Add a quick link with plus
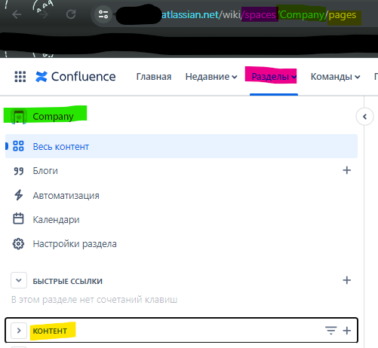 coord(347,280)
